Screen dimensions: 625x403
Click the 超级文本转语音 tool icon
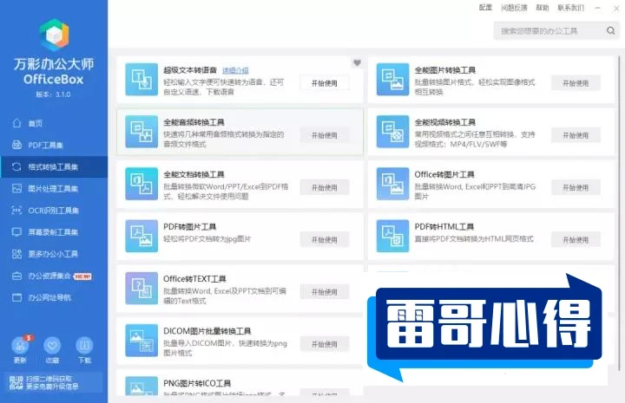click(x=141, y=80)
